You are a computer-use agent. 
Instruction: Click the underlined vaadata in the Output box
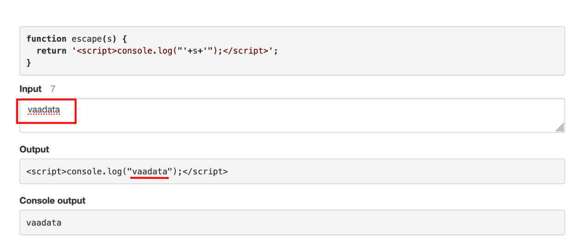pos(150,172)
